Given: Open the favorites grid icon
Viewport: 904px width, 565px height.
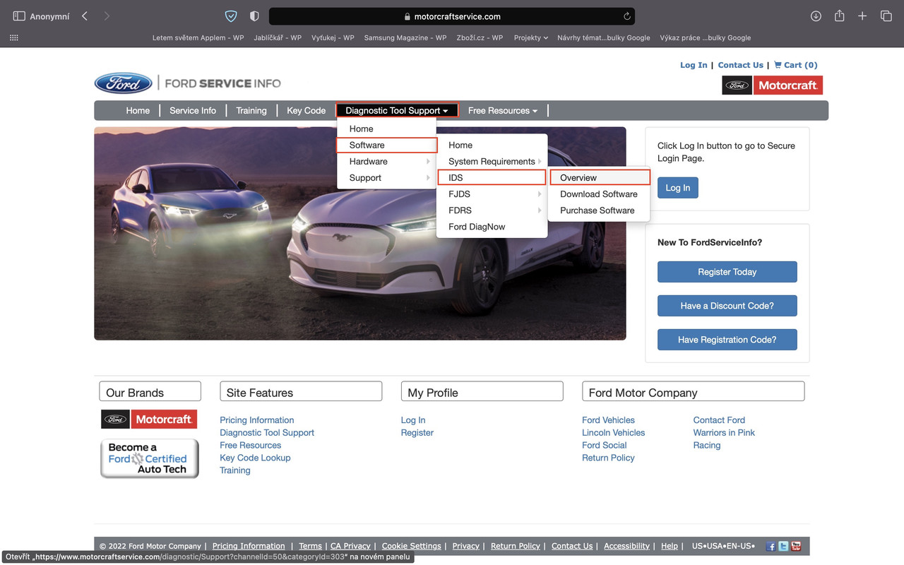Looking at the screenshot, I should [x=14, y=38].
